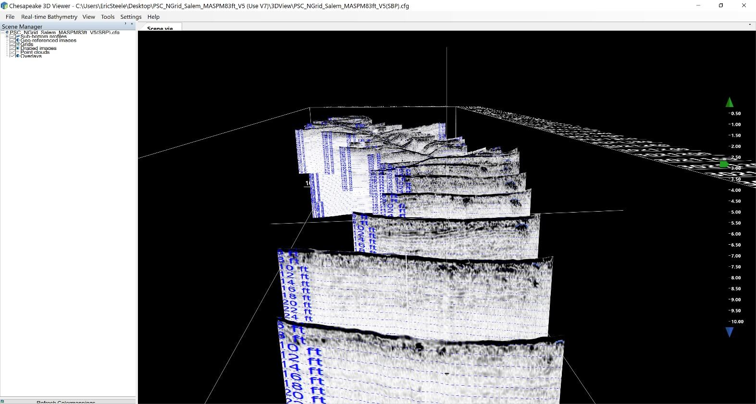Click the green marker on the vertical scale

click(x=724, y=165)
